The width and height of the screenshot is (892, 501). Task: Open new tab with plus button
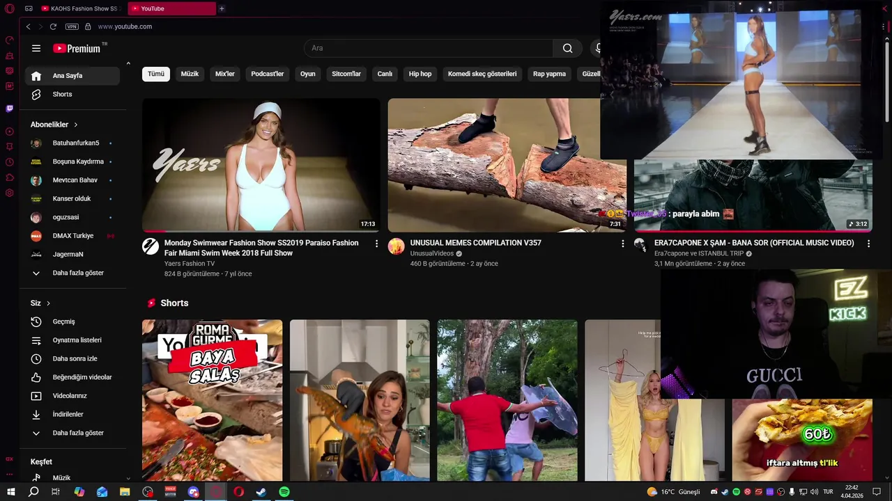tap(222, 8)
